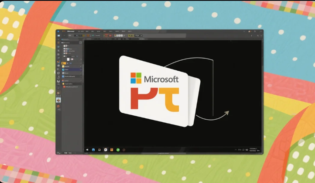The height and width of the screenshot is (183, 315).
Task: Click the highlighted white taskbar app icon
Action: (x=106, y=150)
